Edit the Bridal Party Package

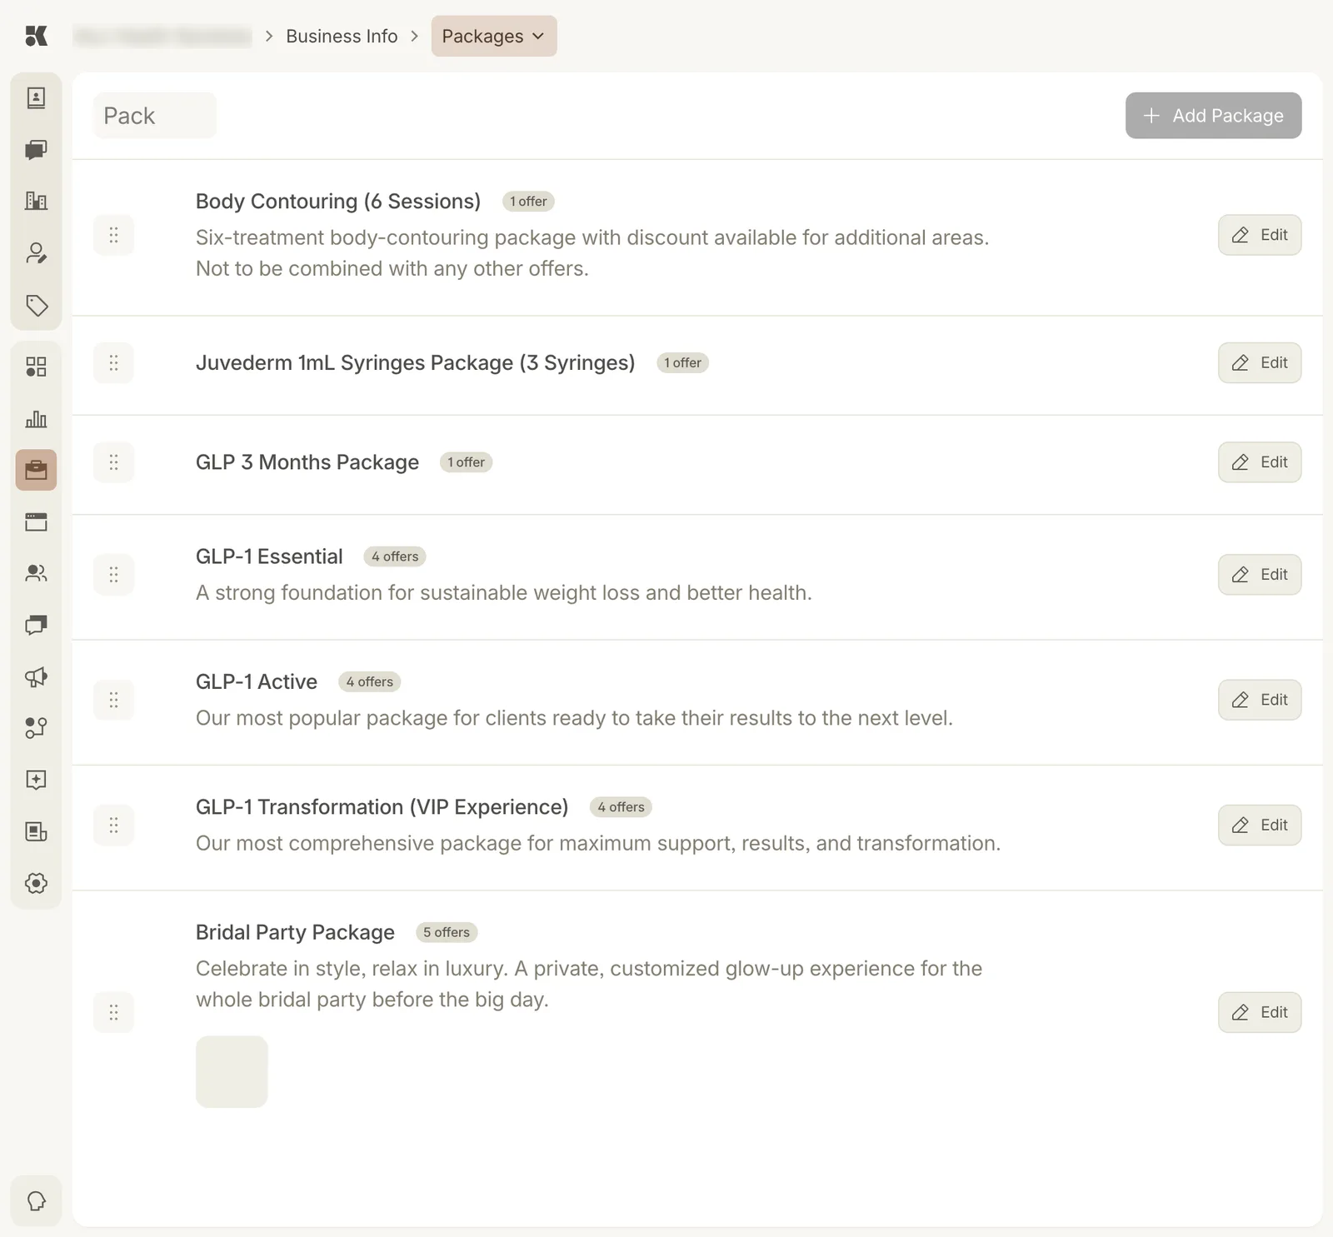[x=1260, y=1012]
